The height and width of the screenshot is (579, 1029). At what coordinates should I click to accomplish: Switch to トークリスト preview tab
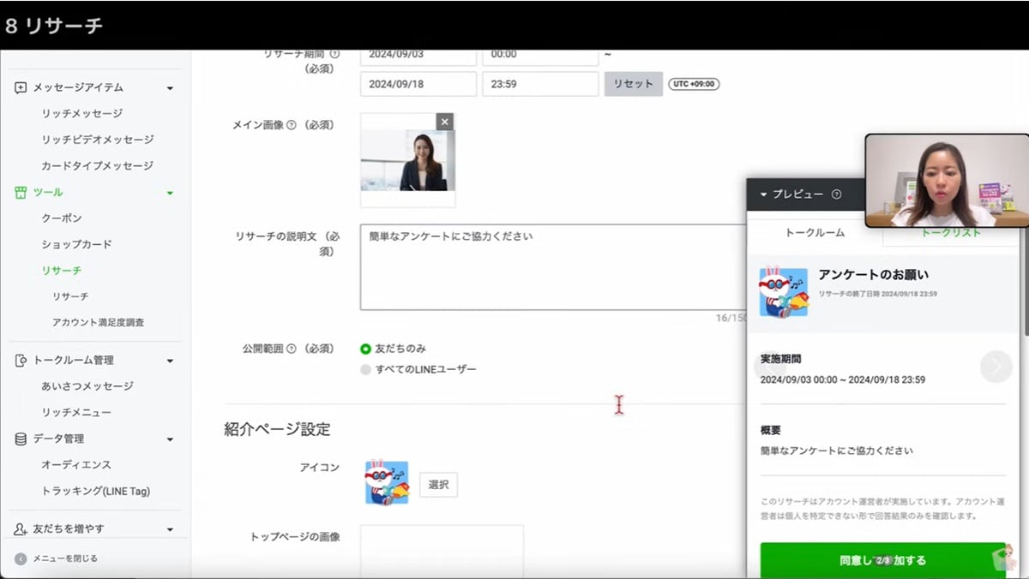pyautogui.click(x=950, y=233)
